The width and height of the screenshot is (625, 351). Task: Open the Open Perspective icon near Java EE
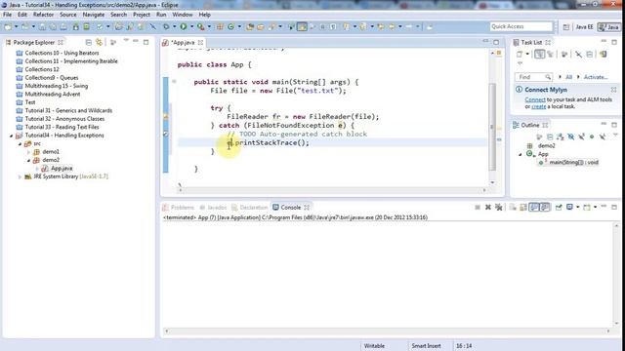pos(566,27)
